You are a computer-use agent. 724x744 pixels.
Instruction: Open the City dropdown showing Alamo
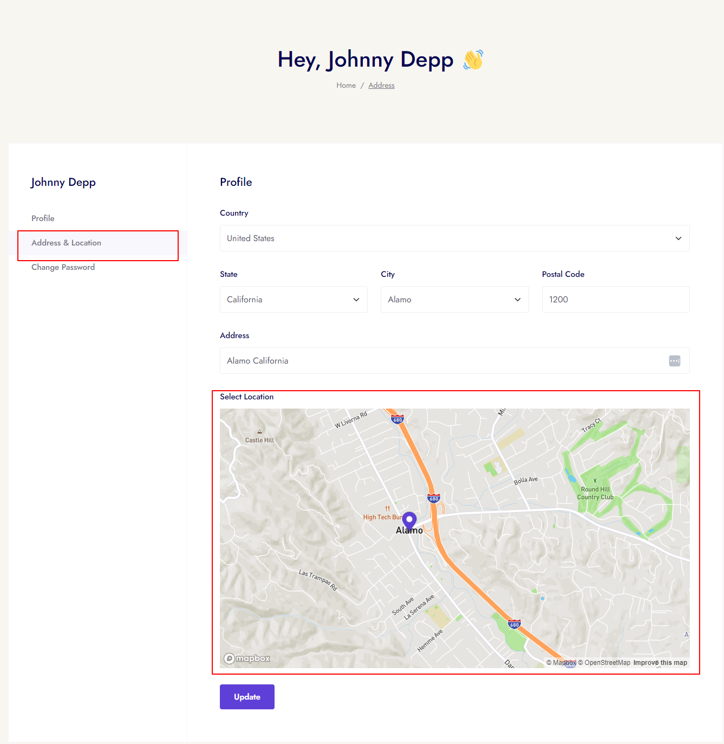click(x=454, y=300)
